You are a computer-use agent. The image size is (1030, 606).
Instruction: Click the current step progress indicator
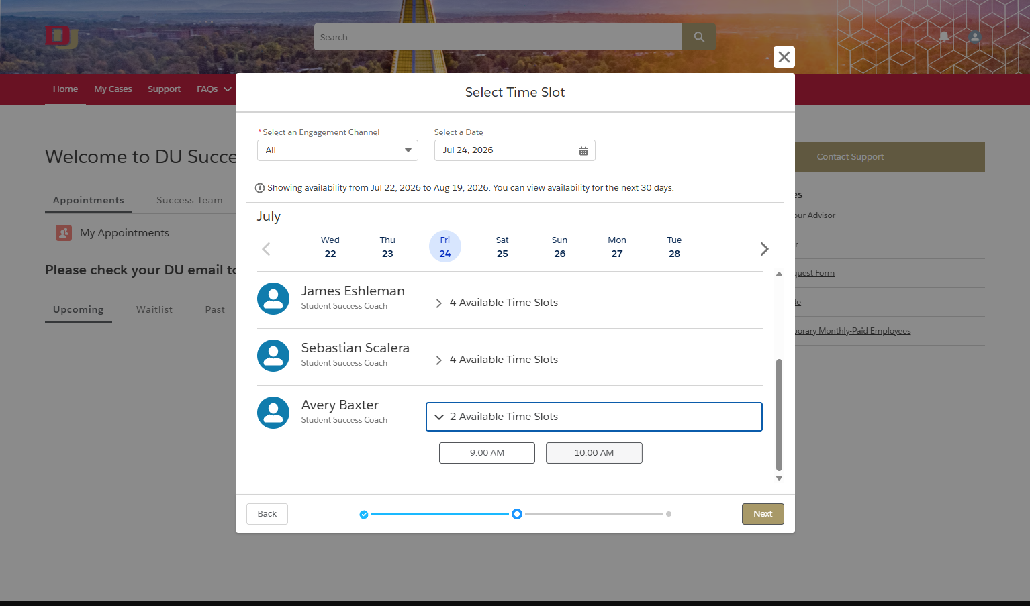(x=517, y=514)
